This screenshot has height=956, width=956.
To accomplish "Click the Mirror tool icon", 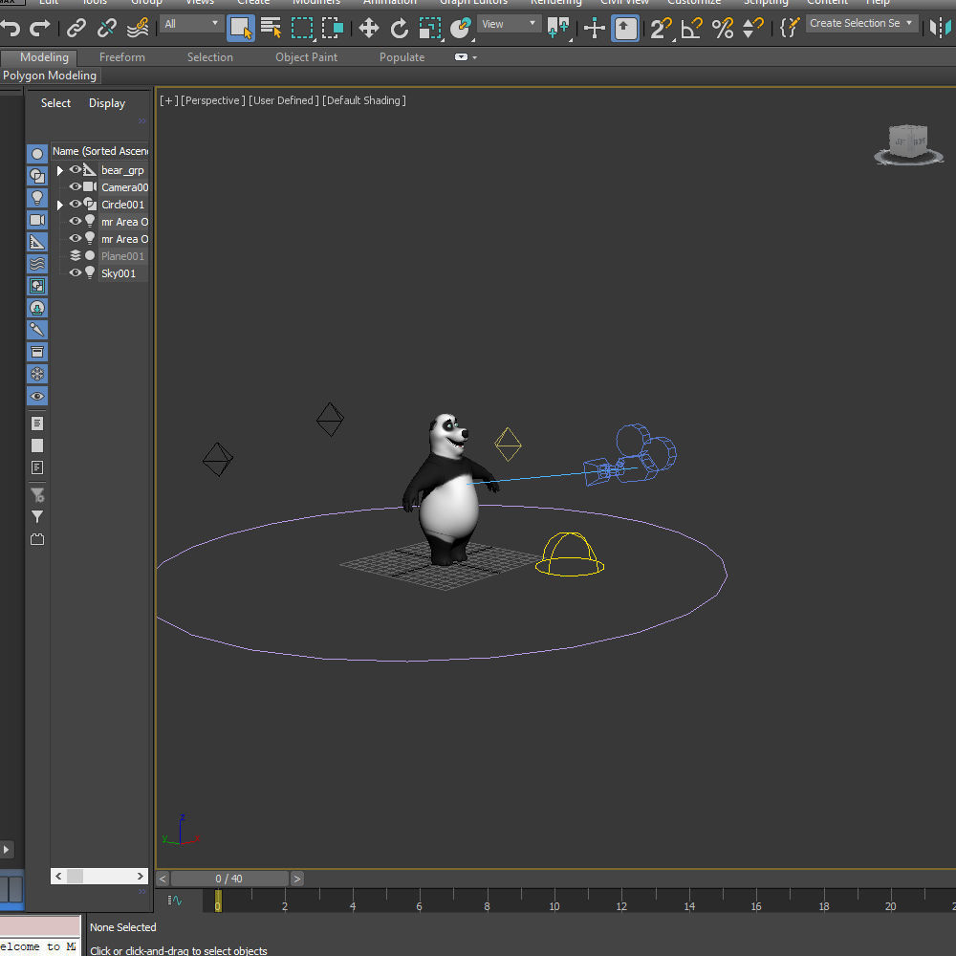I will 942,28.
